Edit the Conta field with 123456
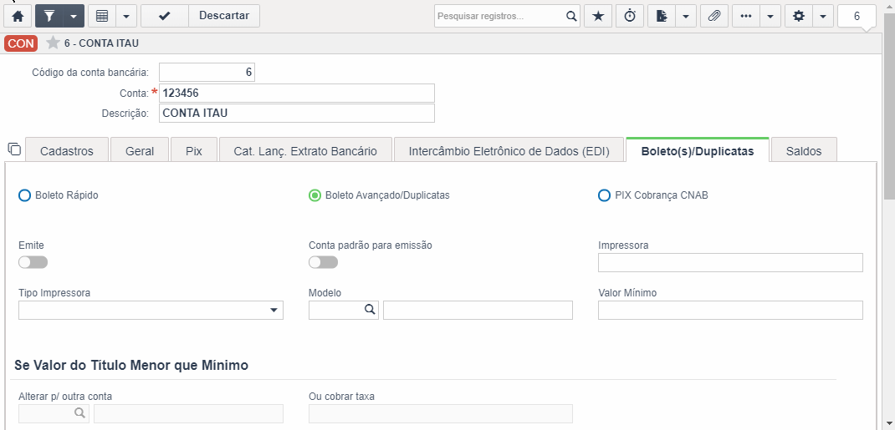The height and width of the screenshot is (430, 895). pos(296,93)
